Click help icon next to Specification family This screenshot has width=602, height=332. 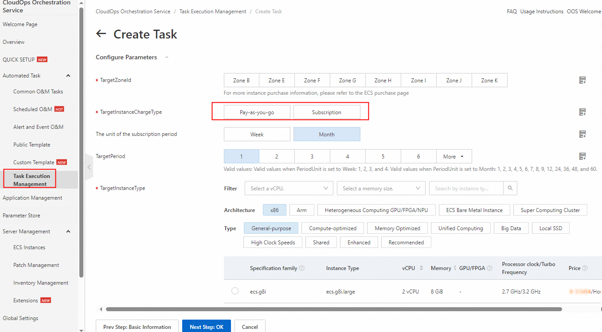(x=302, y=268)
